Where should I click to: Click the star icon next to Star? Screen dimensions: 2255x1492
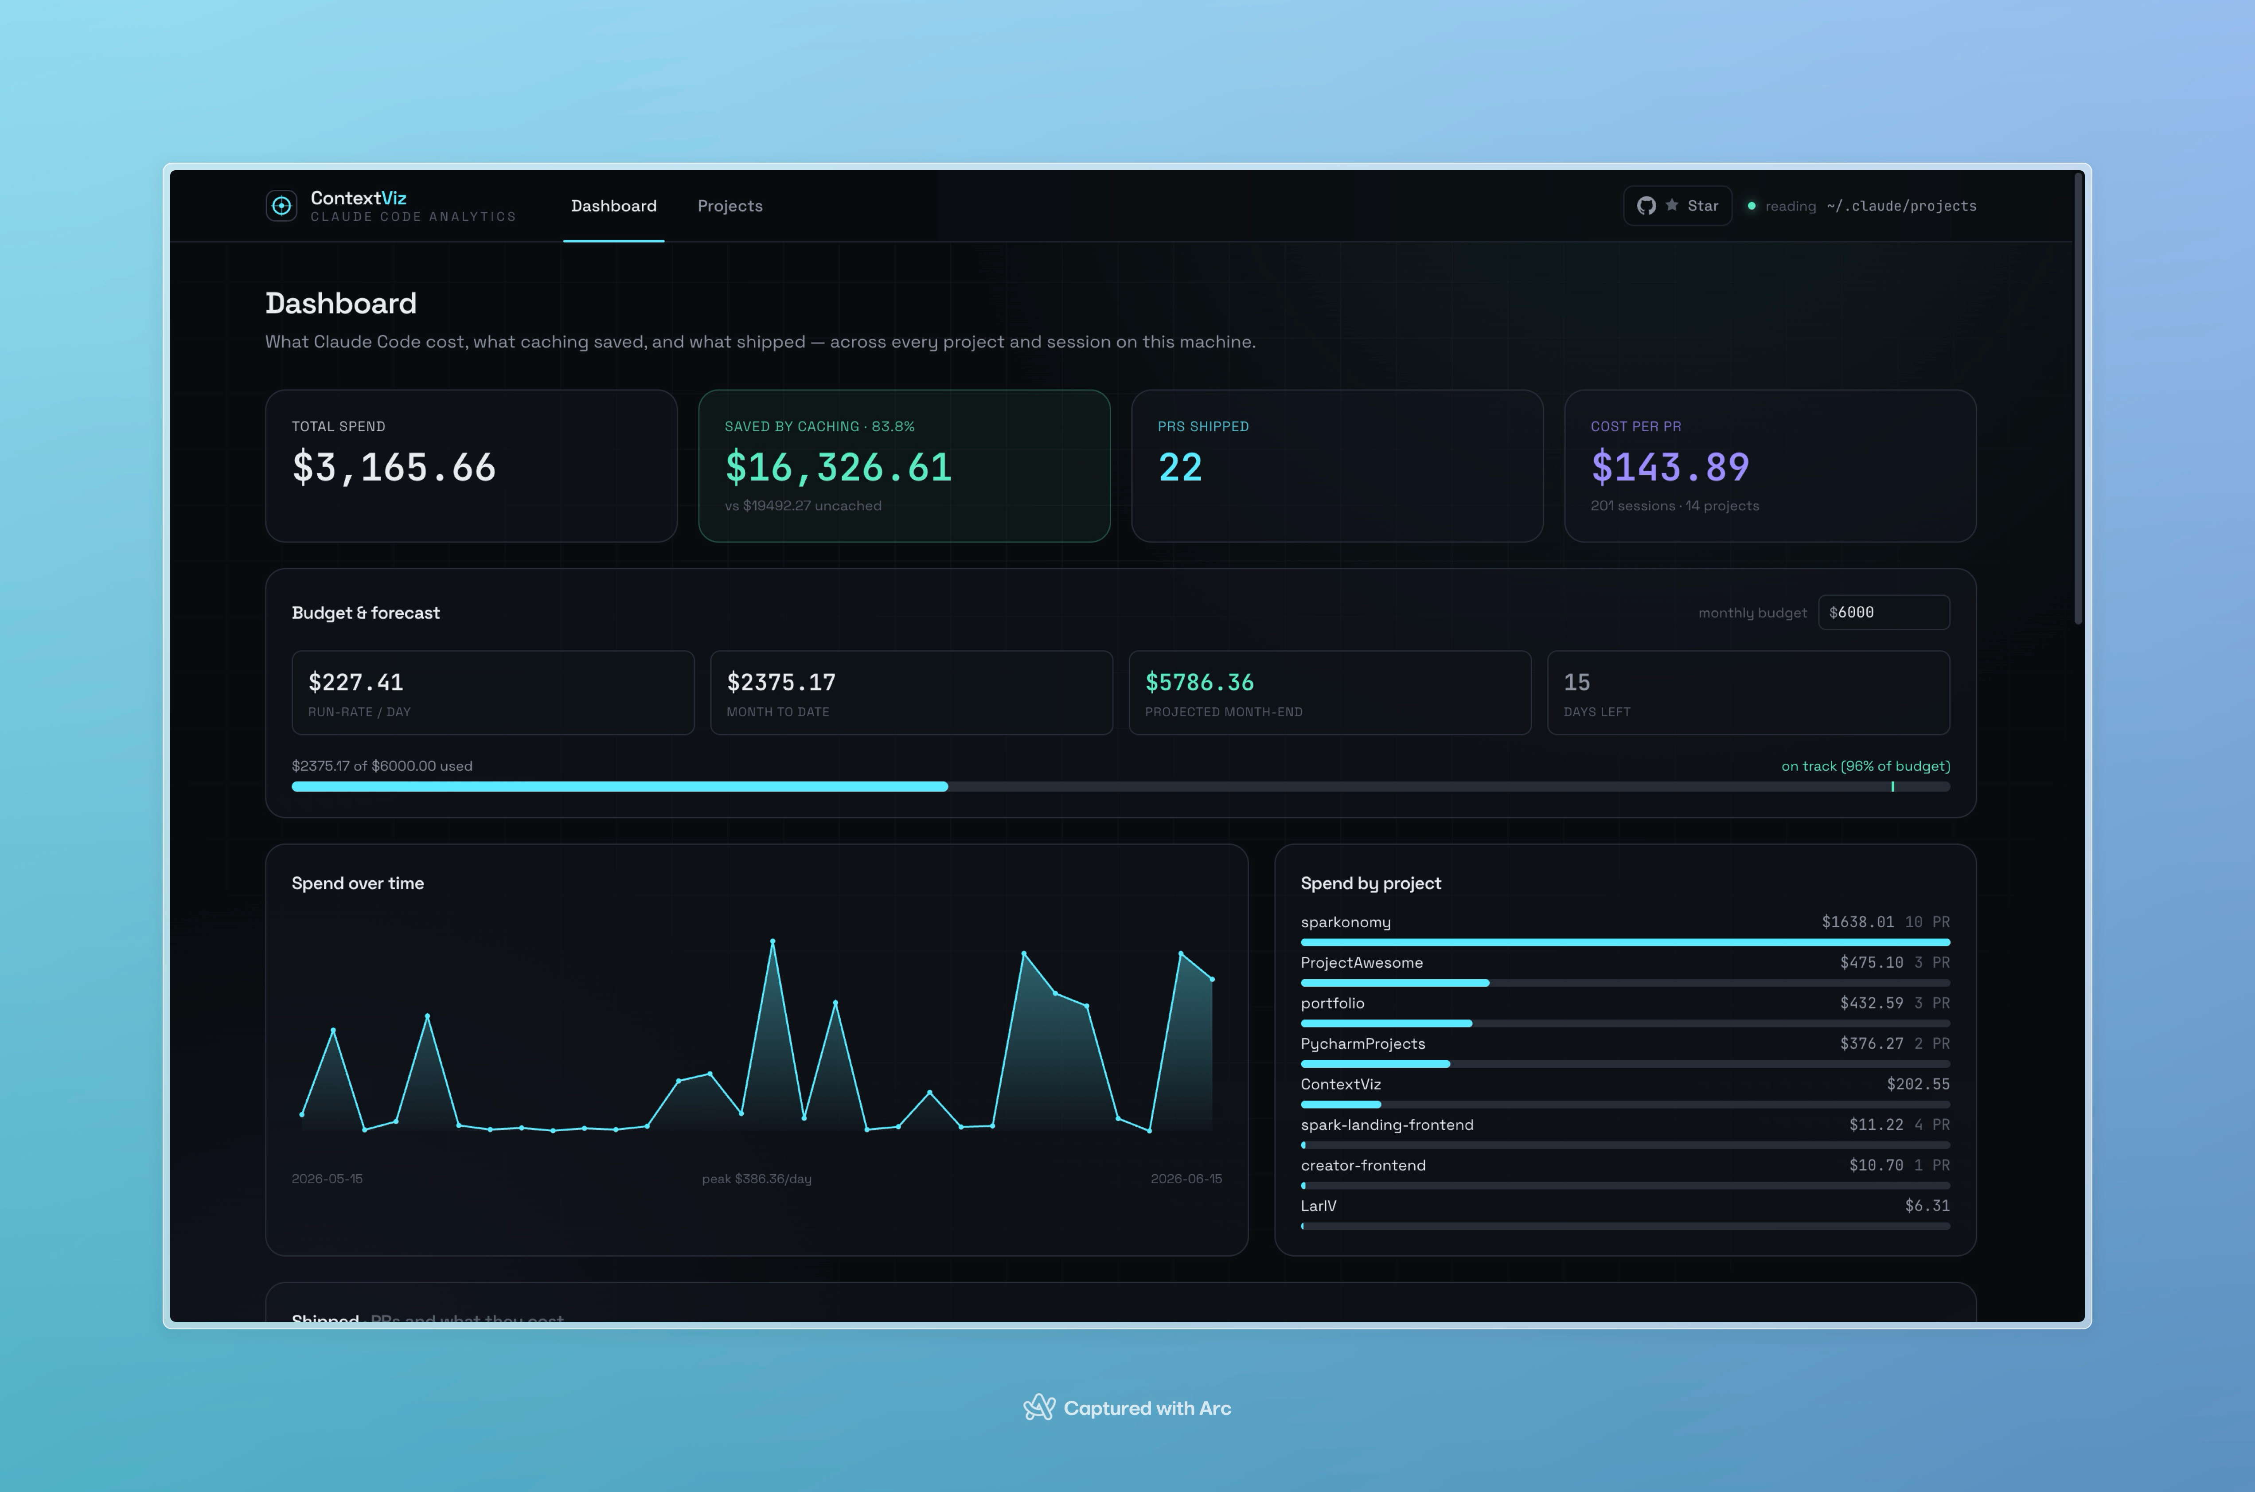click(x=1672, y=206)
